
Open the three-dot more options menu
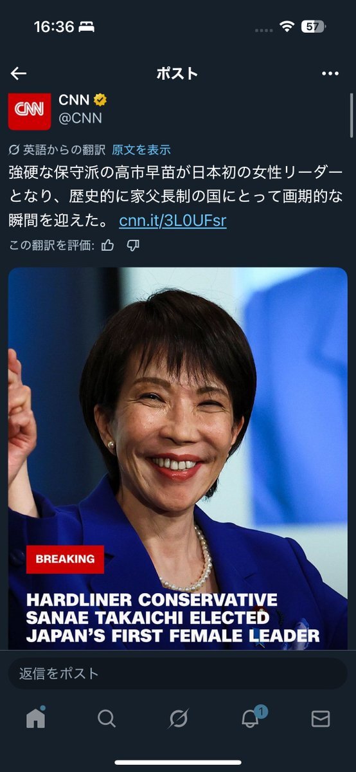(330, 73)
